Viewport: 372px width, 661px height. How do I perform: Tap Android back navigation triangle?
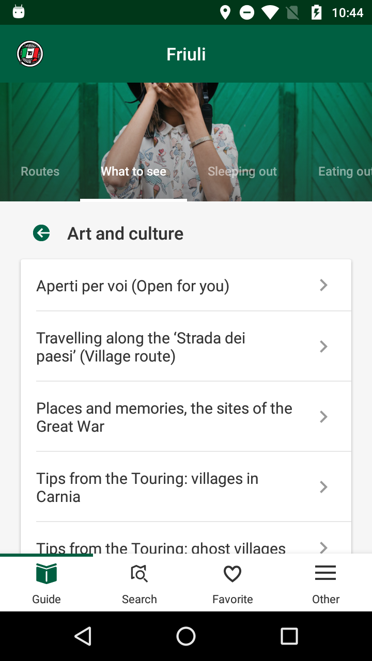pos(83,636)
